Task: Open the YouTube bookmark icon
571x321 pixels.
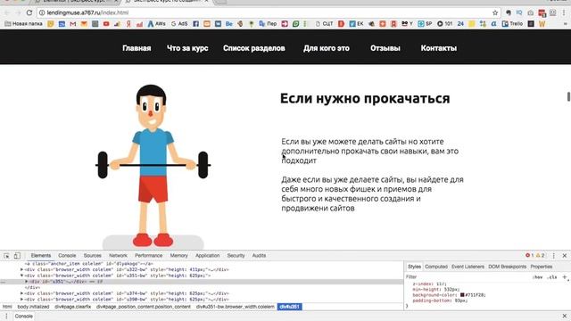Action: click(x=106, y=24)
